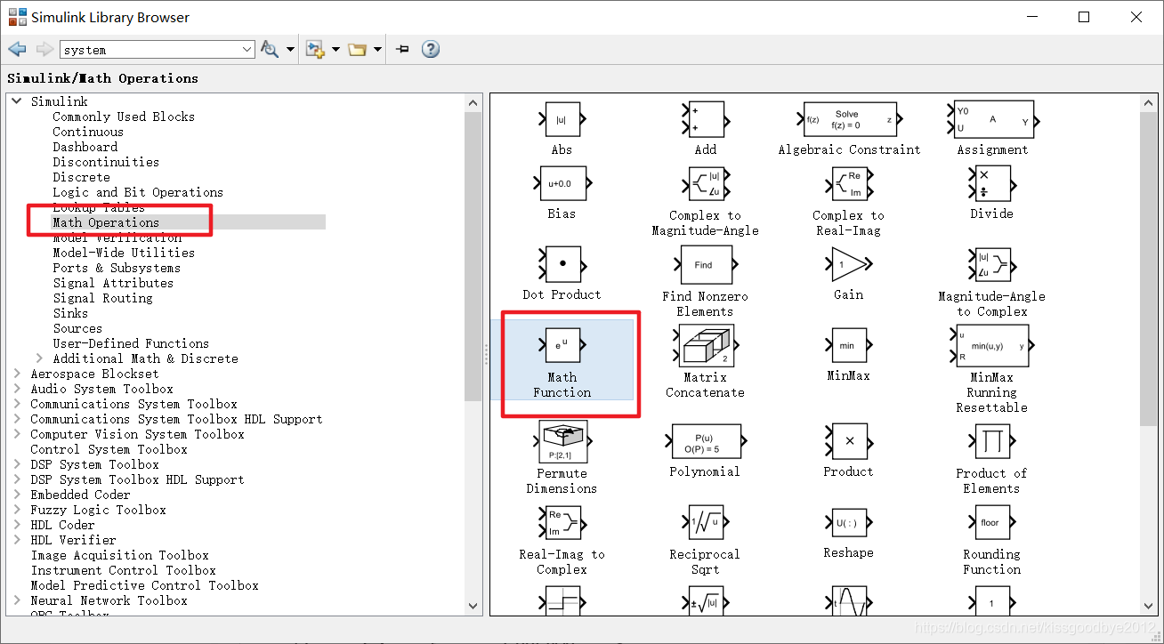Select the Add block icon
This screenshot has width=1164, height=644.
tap(705, 120)
